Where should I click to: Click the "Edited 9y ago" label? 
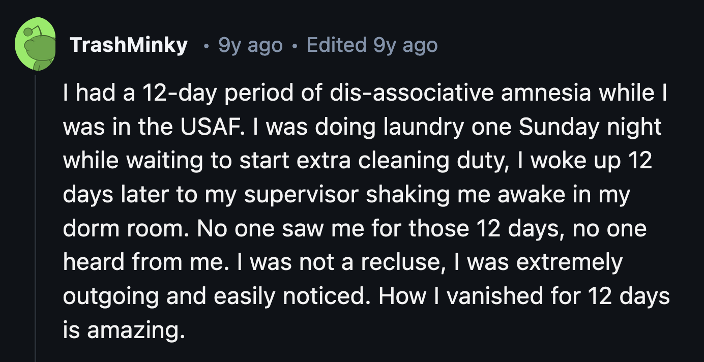[372, 45]
